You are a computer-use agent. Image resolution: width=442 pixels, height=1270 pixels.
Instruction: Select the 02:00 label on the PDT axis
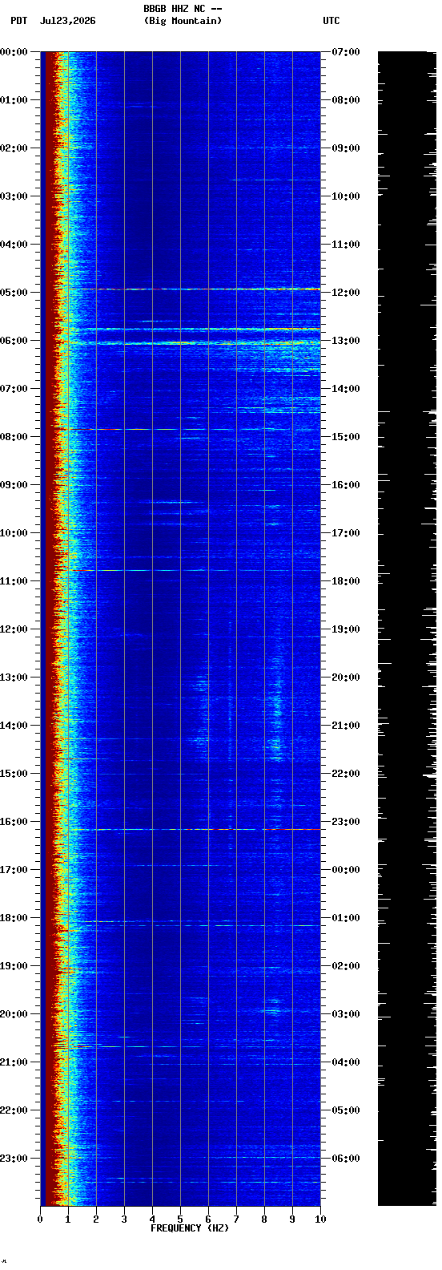pos(14,148)
